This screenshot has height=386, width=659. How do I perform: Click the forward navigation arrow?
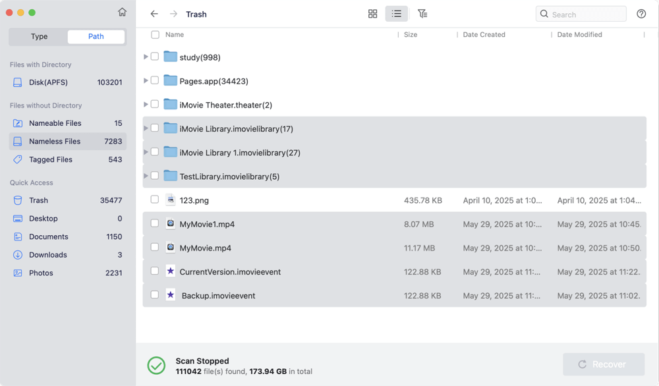pos(171,14)
